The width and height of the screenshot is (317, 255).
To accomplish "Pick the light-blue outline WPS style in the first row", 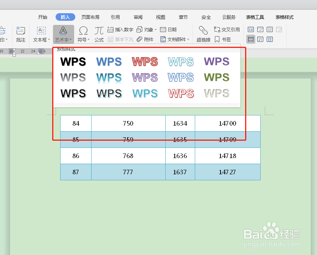I will click(x=181, y=62).
